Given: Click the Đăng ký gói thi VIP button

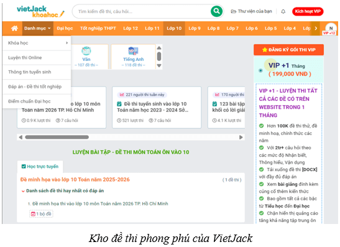Looking at the screenshot, I should click(288, 50).
